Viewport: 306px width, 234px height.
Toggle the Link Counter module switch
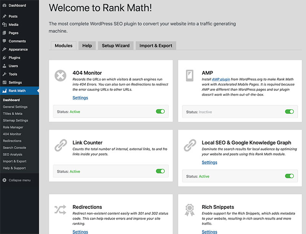pos(160,171)
